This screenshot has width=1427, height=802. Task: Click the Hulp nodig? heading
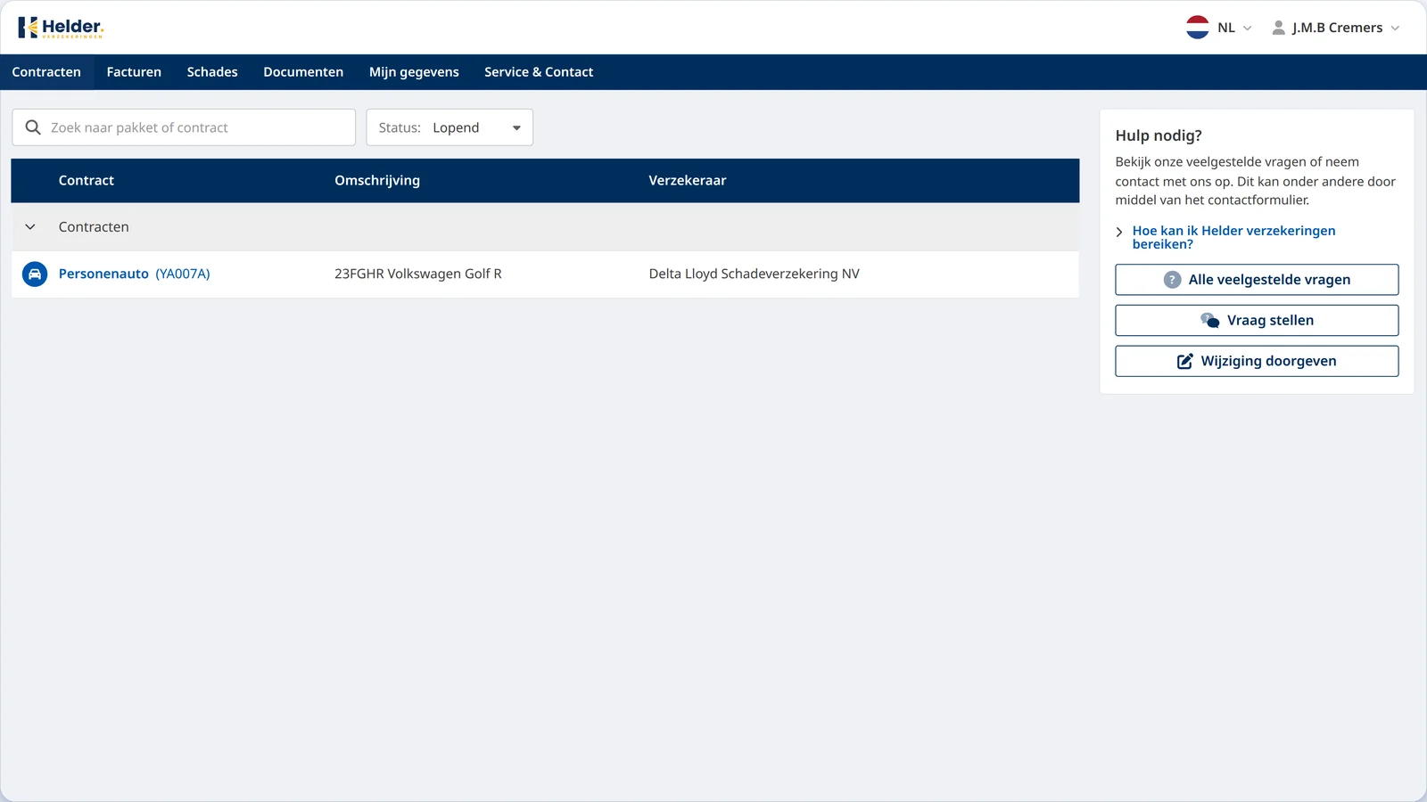pyautogui.click(x=1159, y=135)
